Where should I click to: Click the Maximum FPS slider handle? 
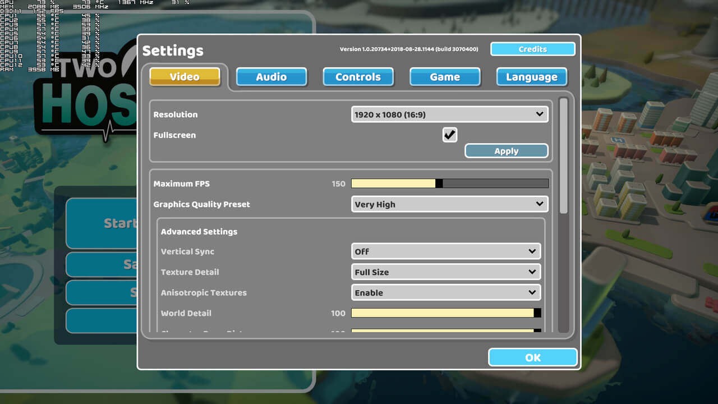(x=439, y=183)
